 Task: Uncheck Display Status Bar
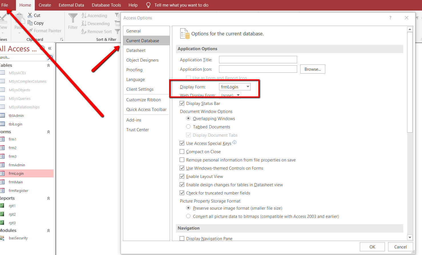(182, 103)
